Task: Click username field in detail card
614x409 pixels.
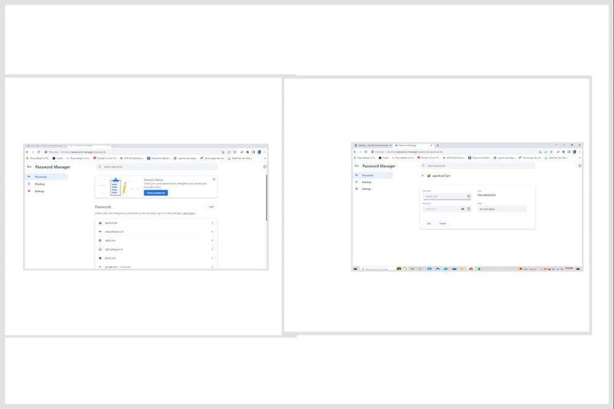Action: click(447, 197)
